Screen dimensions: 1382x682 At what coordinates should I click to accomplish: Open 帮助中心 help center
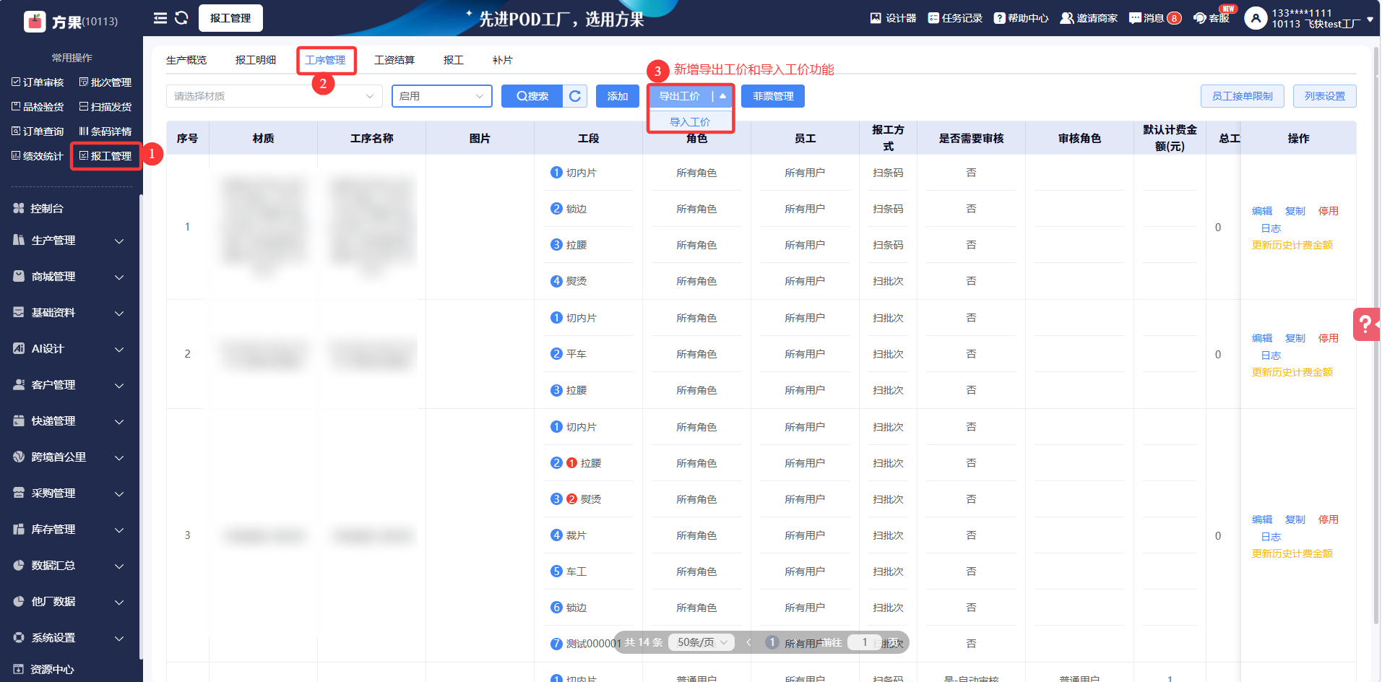point(1021,18)
